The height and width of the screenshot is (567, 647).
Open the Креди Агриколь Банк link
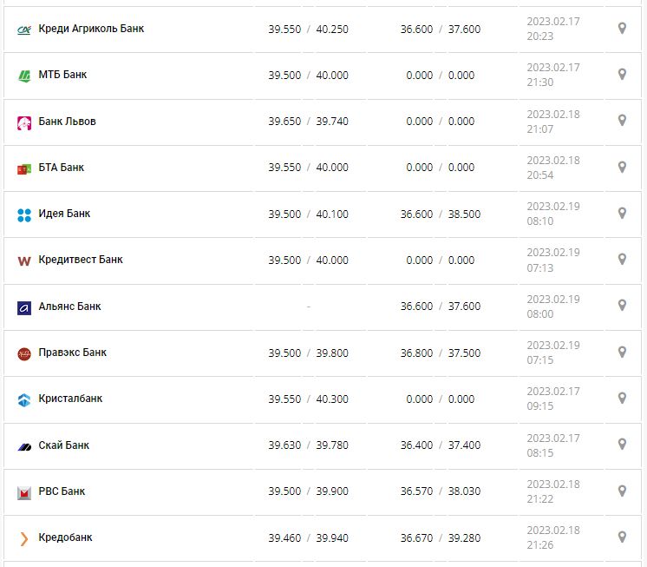[91, 29]
